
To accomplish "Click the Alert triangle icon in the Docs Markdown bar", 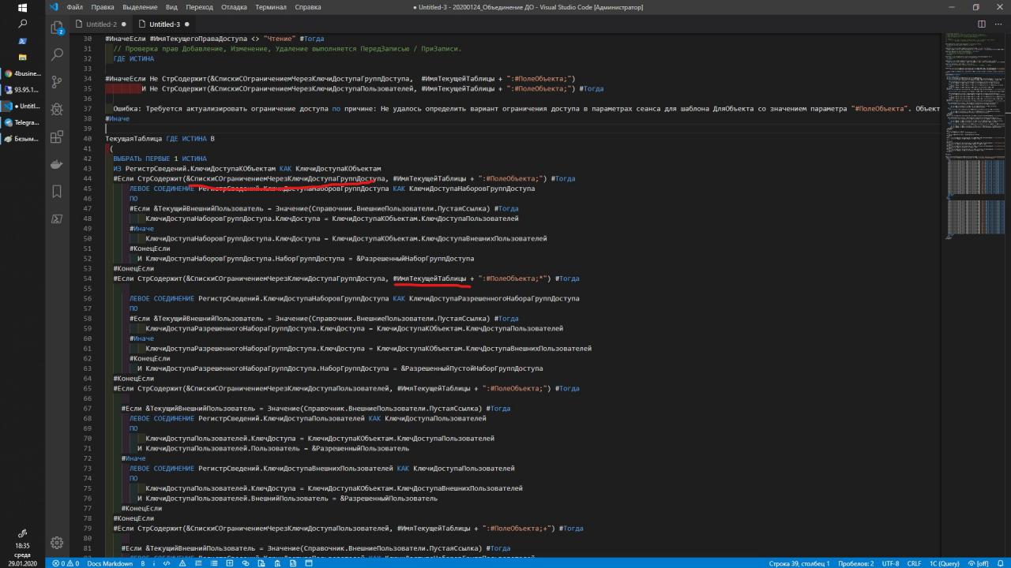I will 182,563.
